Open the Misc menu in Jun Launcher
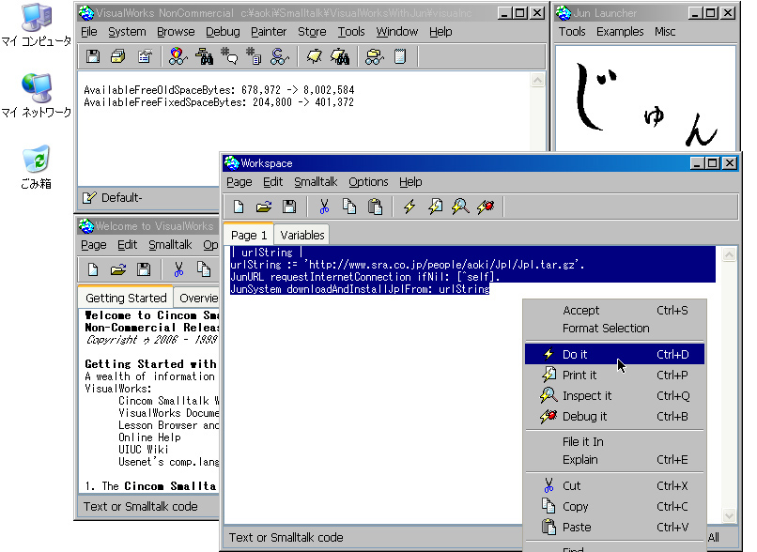 (x=665, y=32)
